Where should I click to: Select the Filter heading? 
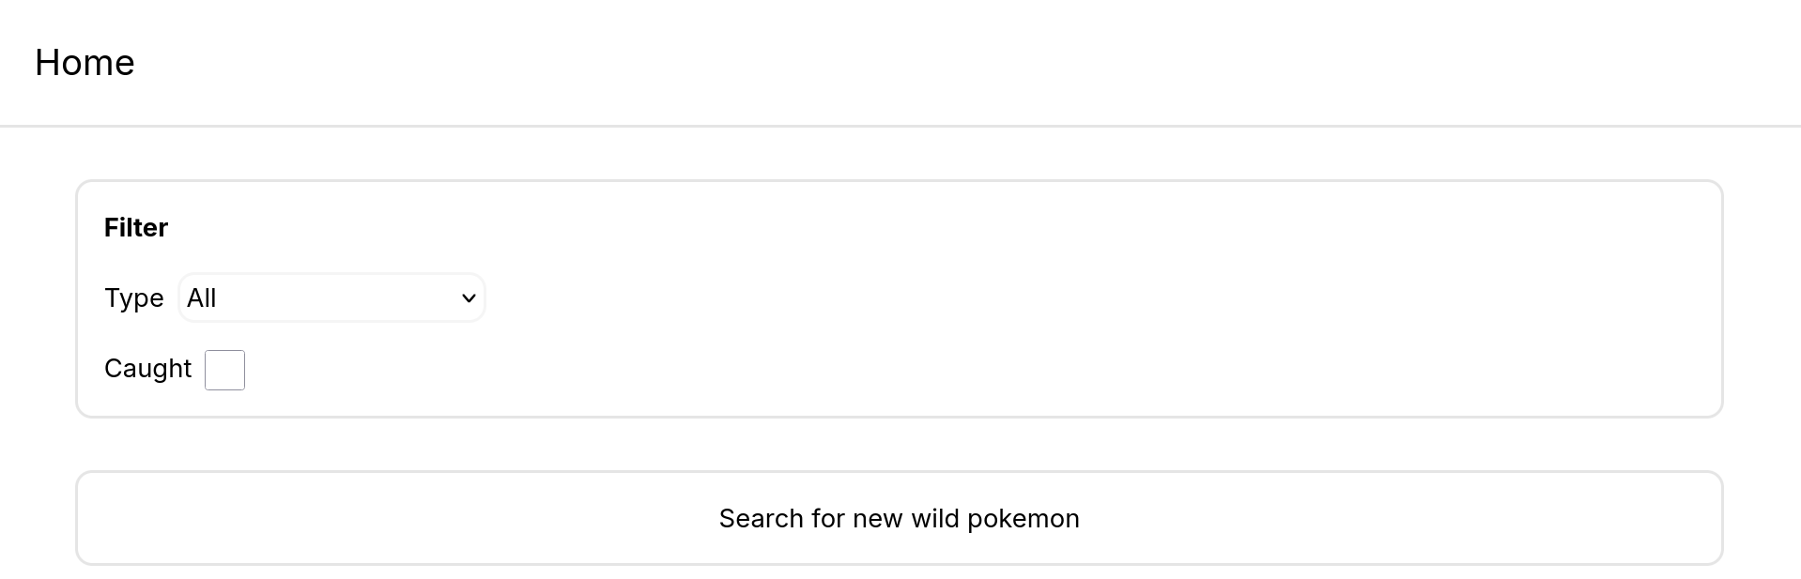coord(136,228)
